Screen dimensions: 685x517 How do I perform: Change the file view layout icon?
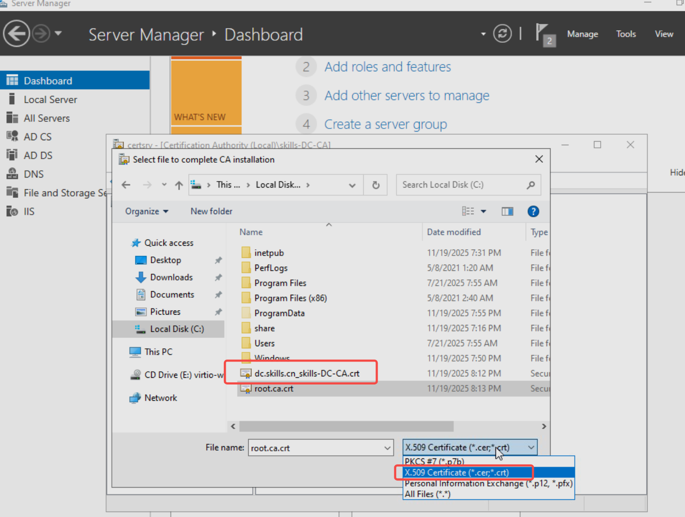pyautogui.click(x=468, y=211)
